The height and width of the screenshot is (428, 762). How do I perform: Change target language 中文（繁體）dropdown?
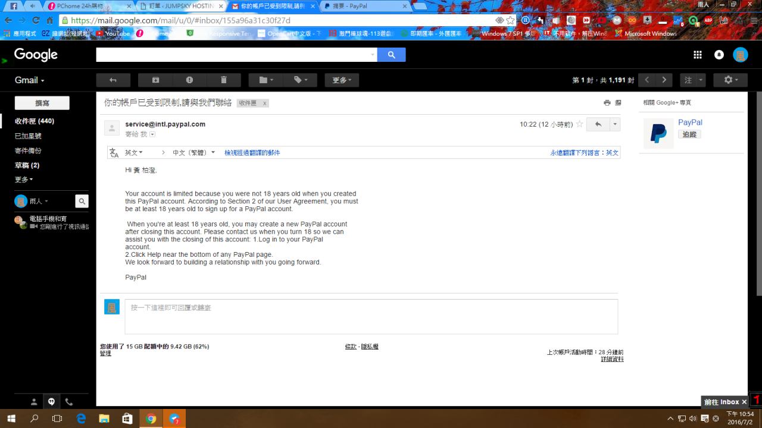(x=194, y=153)
